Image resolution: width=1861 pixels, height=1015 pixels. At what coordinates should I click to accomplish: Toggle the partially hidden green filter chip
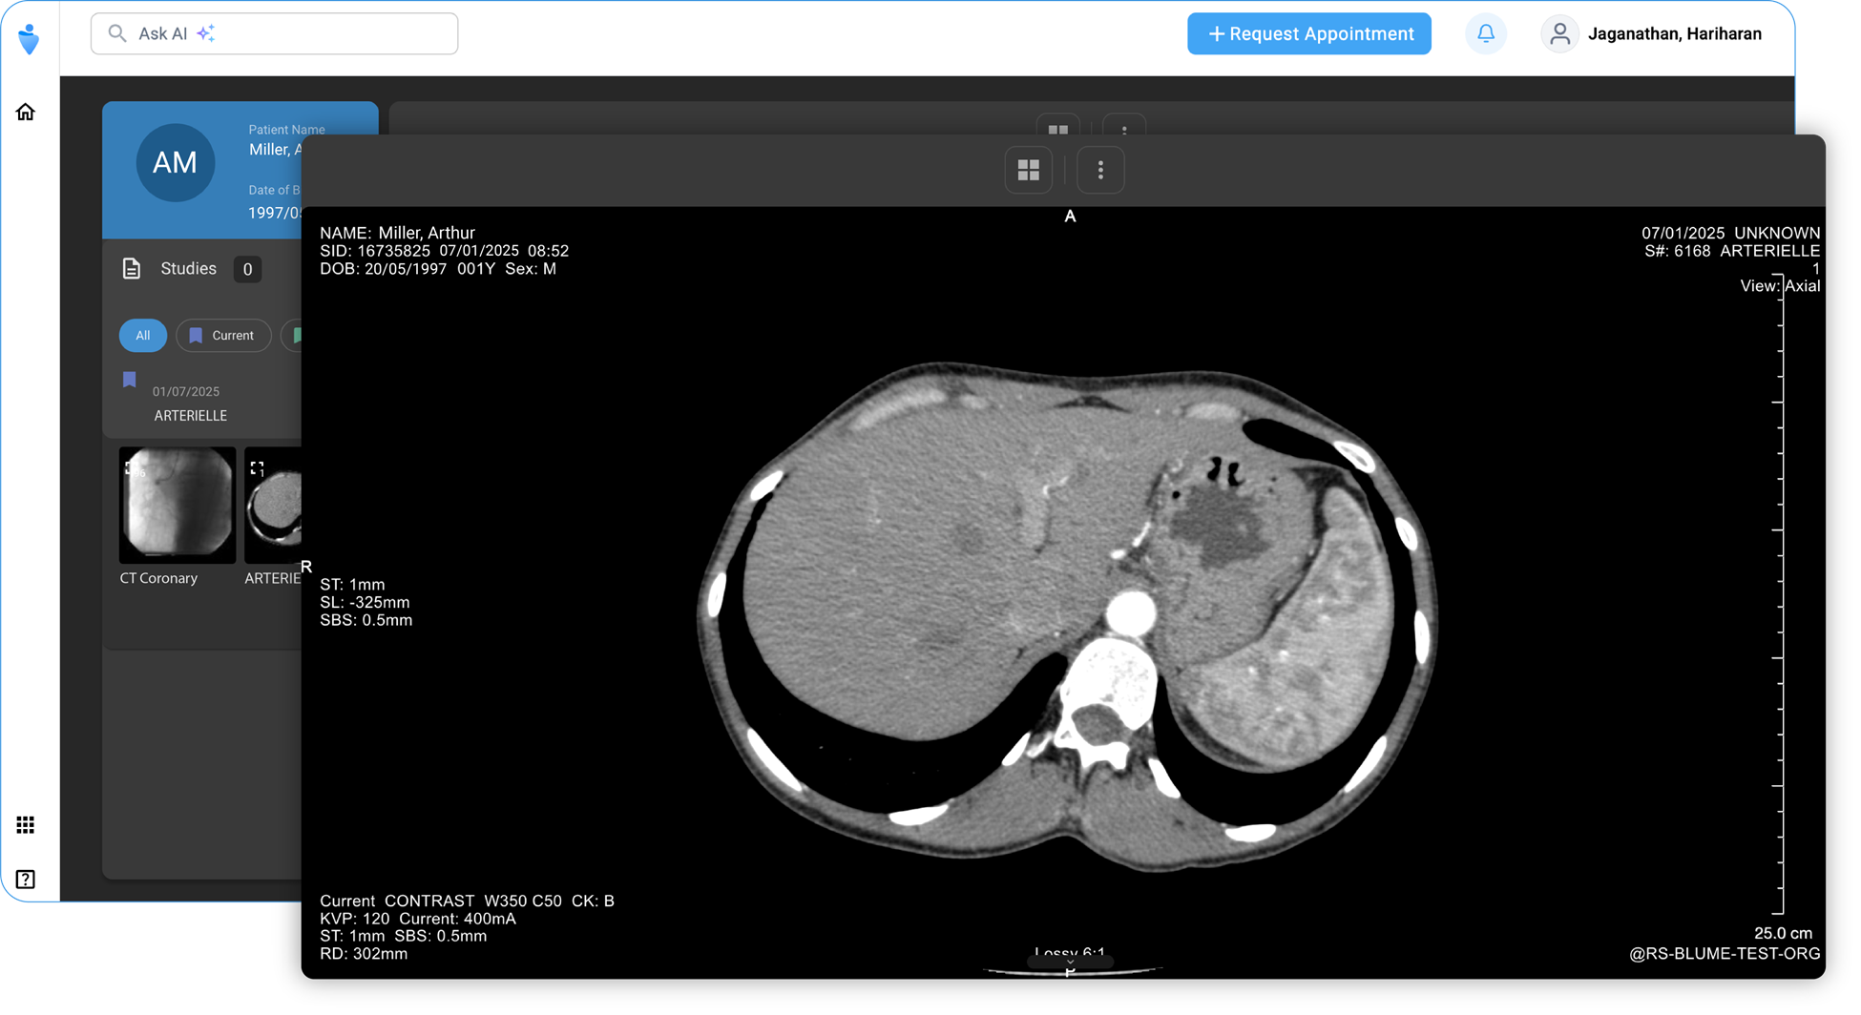coord(293,336)
